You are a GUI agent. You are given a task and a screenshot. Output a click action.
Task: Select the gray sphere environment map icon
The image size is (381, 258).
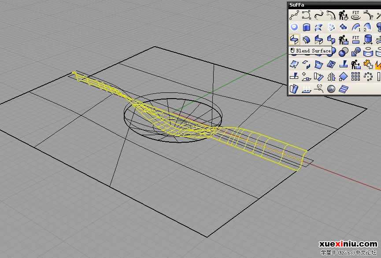point(331,89)
